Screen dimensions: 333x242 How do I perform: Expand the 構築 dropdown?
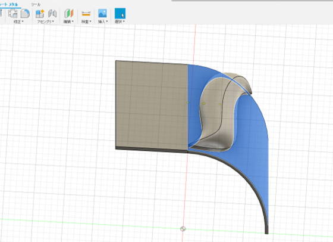coord(68,21)
